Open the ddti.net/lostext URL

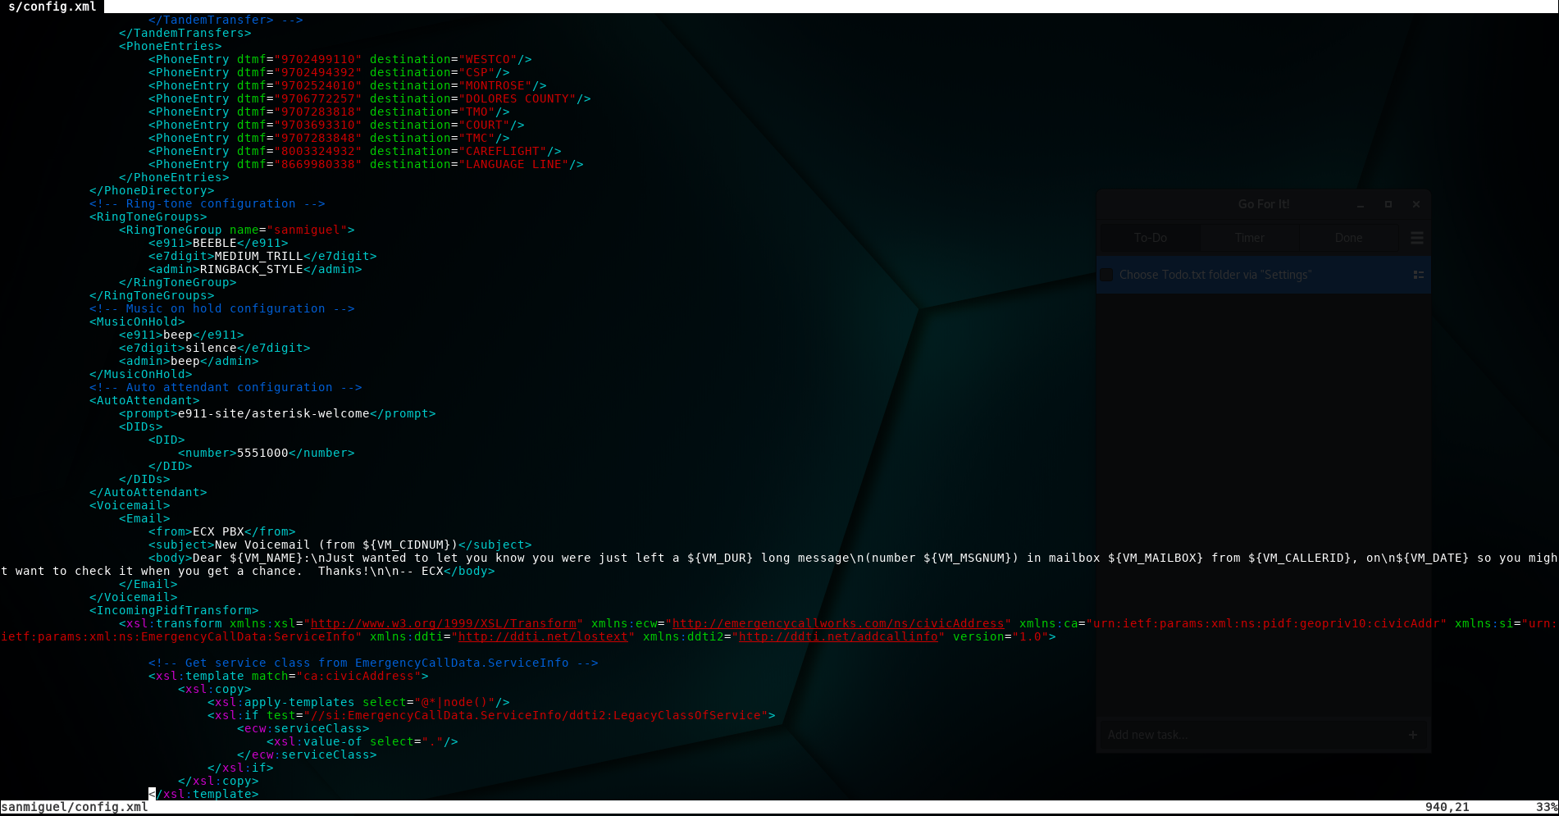click(x=543, y=636)
